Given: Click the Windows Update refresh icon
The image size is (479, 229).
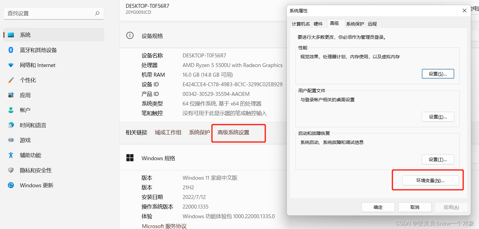Looking at the screenshot, I should 11,185.
